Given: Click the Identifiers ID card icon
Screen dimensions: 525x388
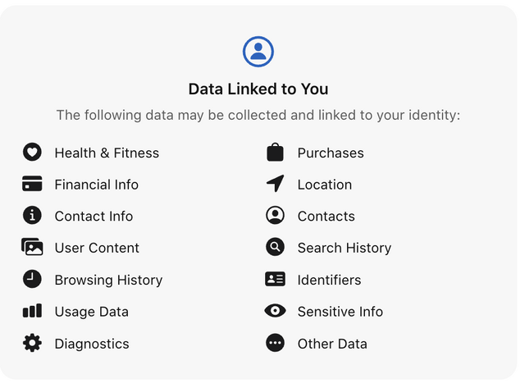Looking at the screenshot, I should tap(275, 280).
